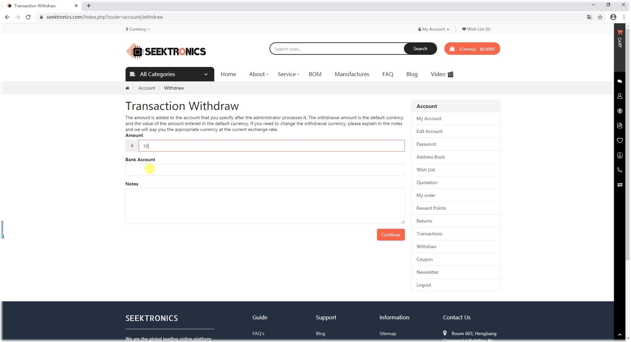
Task: Click the dollar coin sidebar icon
Action: pos(619,111)
